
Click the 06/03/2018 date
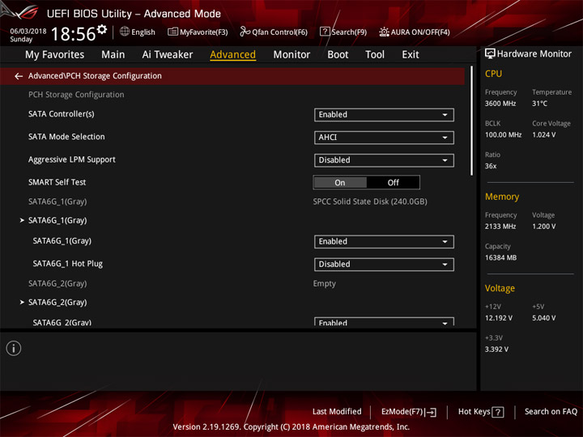tap(28, 32)
